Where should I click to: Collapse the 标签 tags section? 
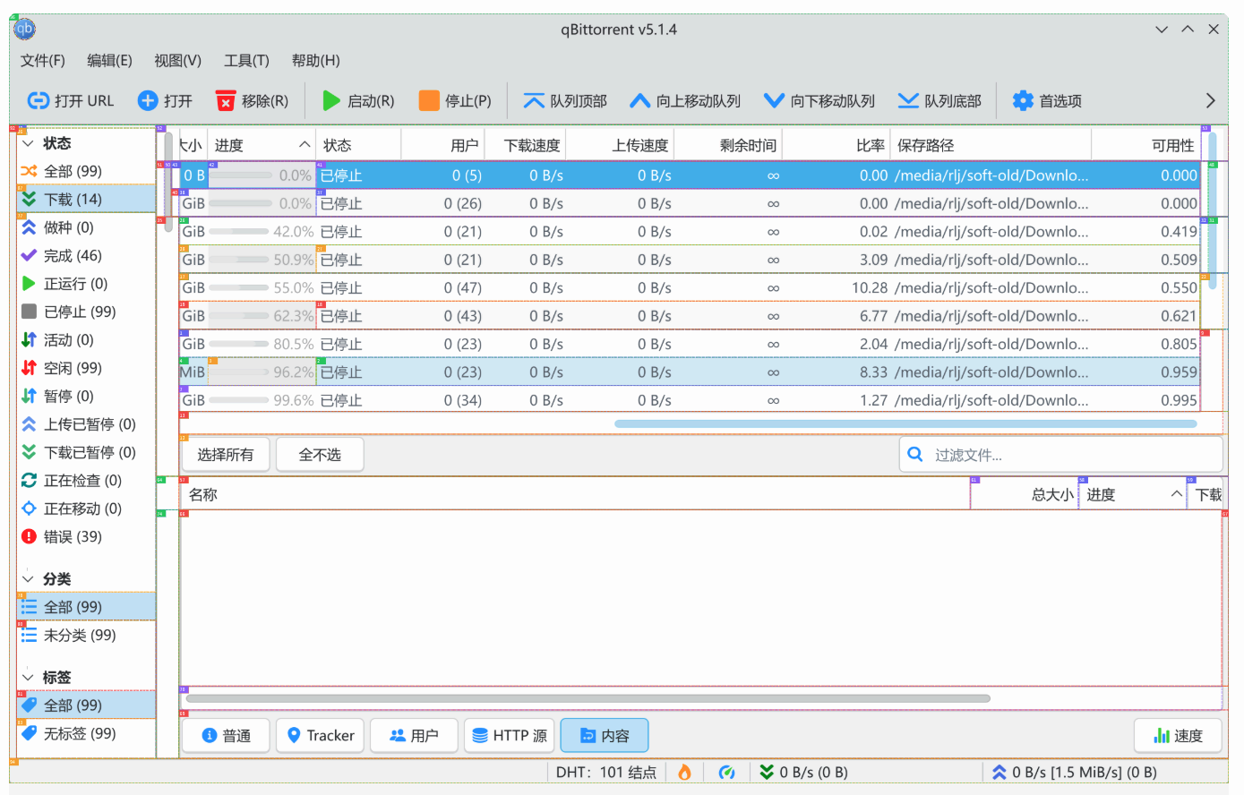point(28,678)
